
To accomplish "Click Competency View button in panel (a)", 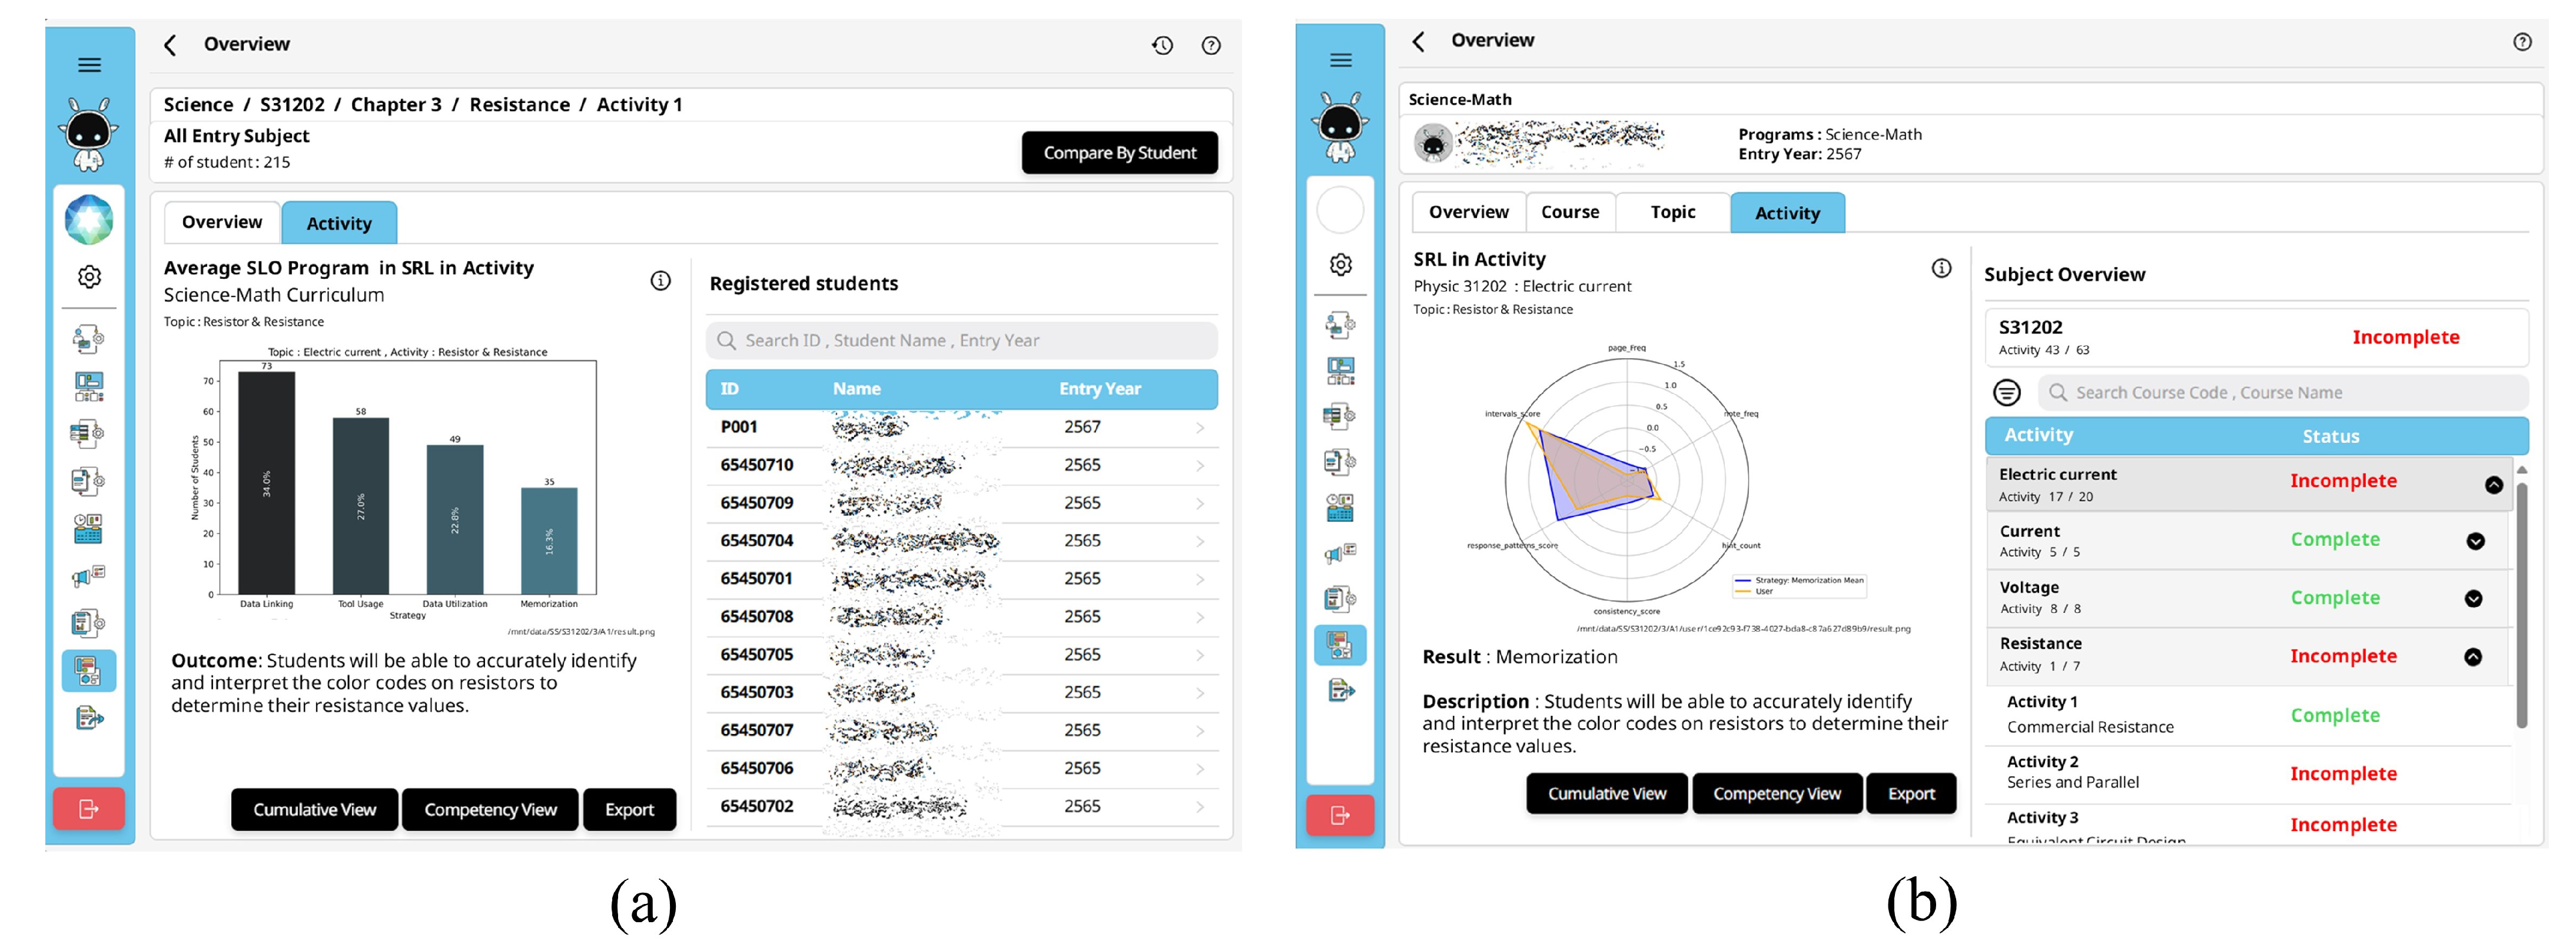I will click(490, 809).
